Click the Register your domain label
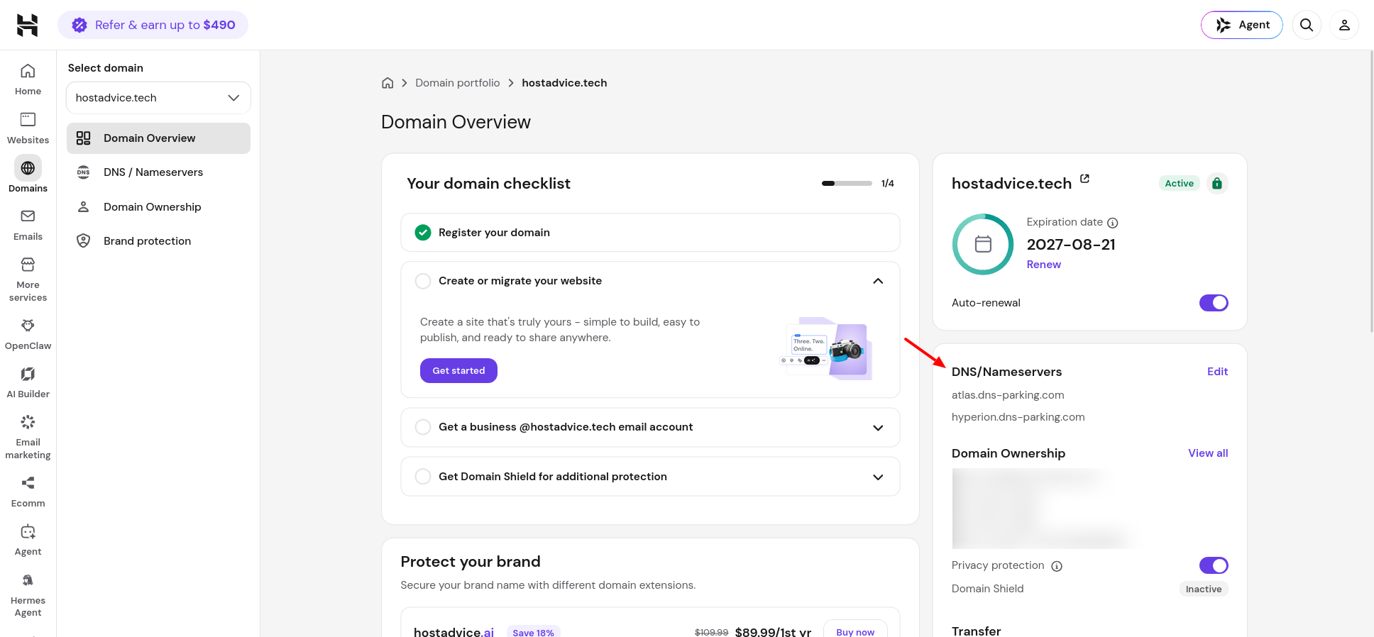The width and height of the screenshot is (1374, 637). 494,233
